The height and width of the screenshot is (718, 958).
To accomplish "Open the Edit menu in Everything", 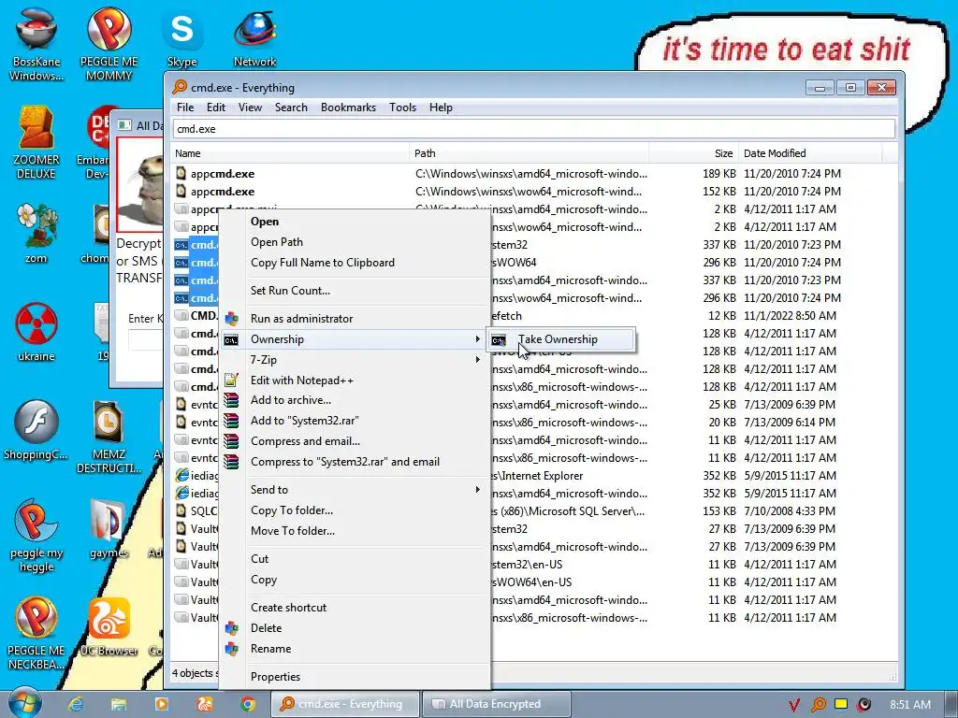I will tap(216, 108).
